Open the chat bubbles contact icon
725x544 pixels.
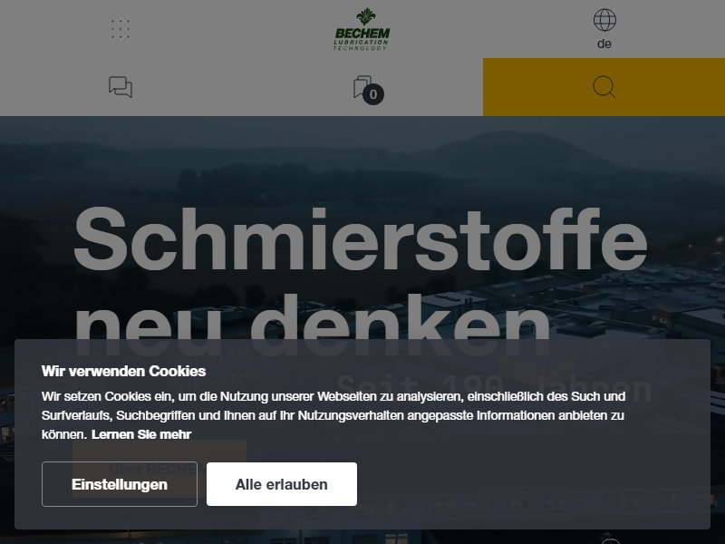point(121,87)
